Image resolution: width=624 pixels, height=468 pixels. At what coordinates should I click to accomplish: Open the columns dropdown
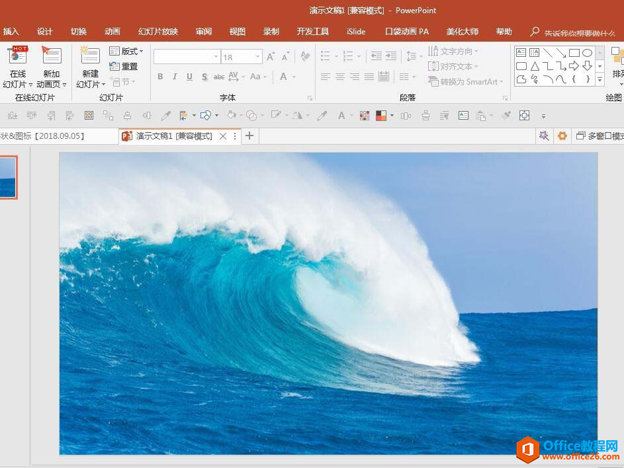click(407, 76)
